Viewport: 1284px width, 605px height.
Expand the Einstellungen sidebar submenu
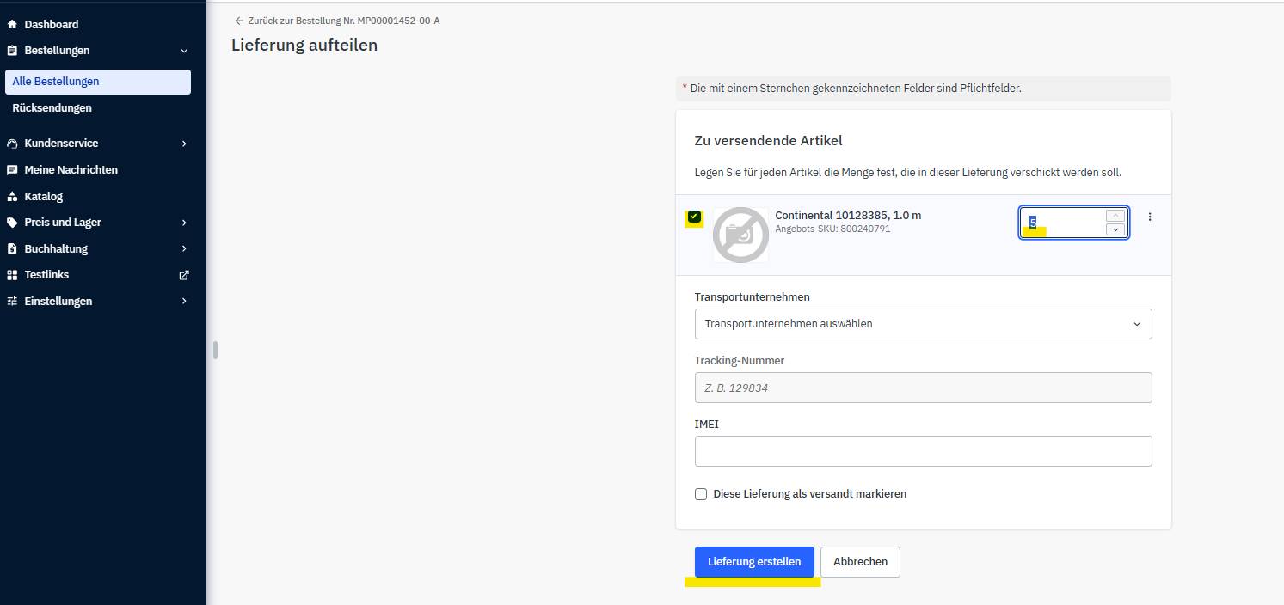pyautogui.click(x=184, y=302)
